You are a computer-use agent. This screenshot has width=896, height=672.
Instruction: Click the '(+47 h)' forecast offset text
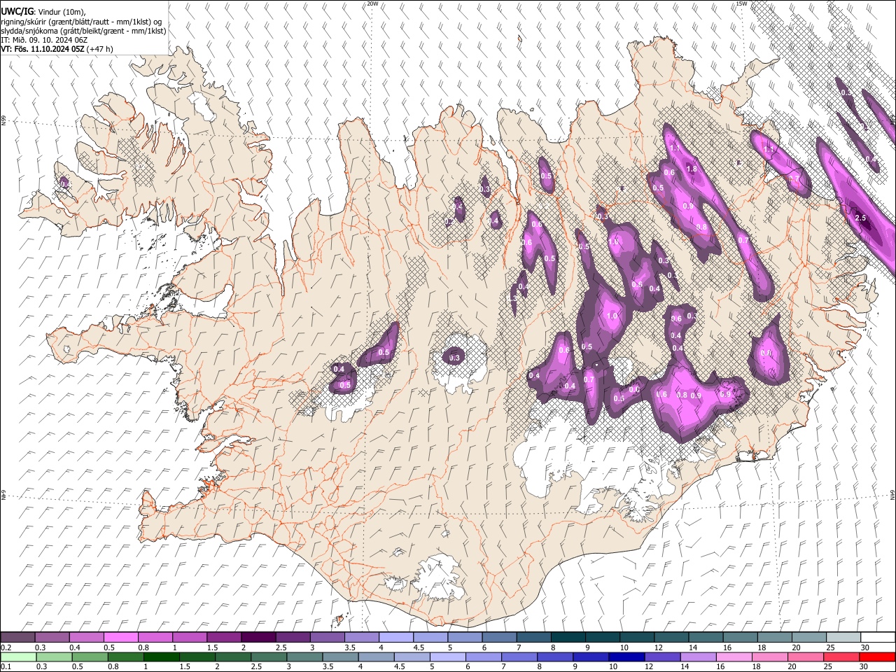coord(99,49)
